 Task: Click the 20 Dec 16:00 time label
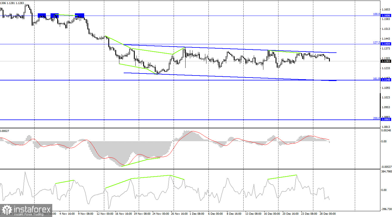click(291, 214)
